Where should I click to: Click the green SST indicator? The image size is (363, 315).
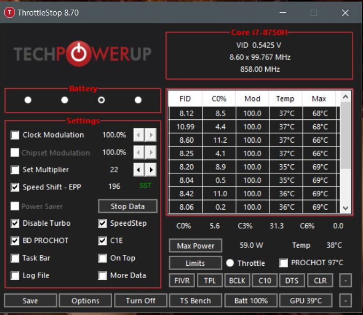click(x=145, y=186)
